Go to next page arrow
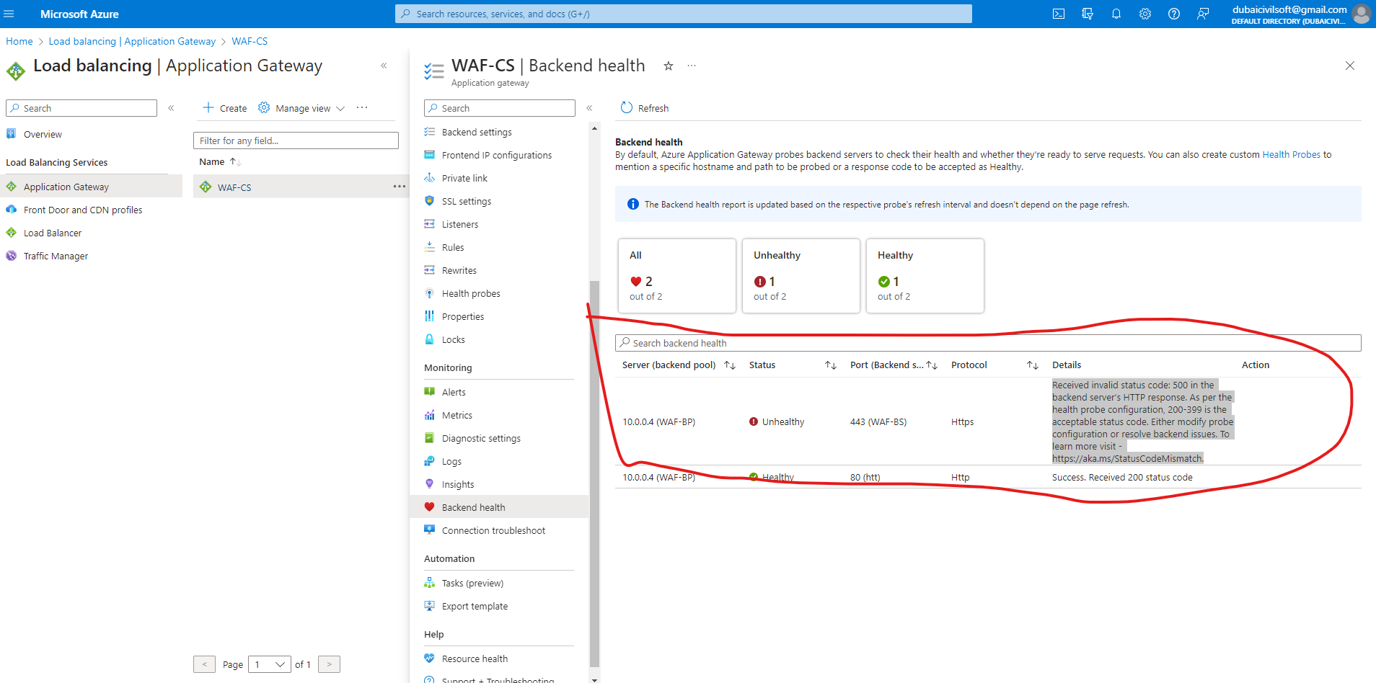 [329, 664]
